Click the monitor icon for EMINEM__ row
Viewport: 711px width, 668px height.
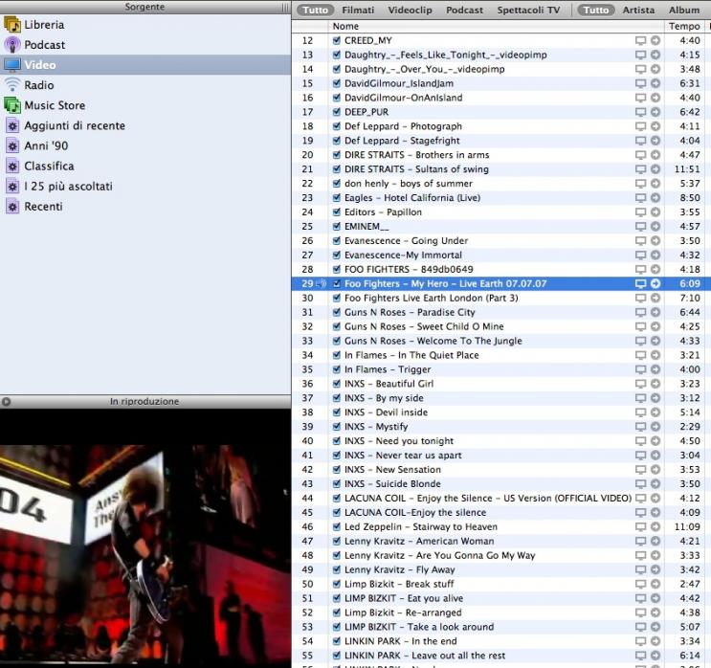(640, 226)
